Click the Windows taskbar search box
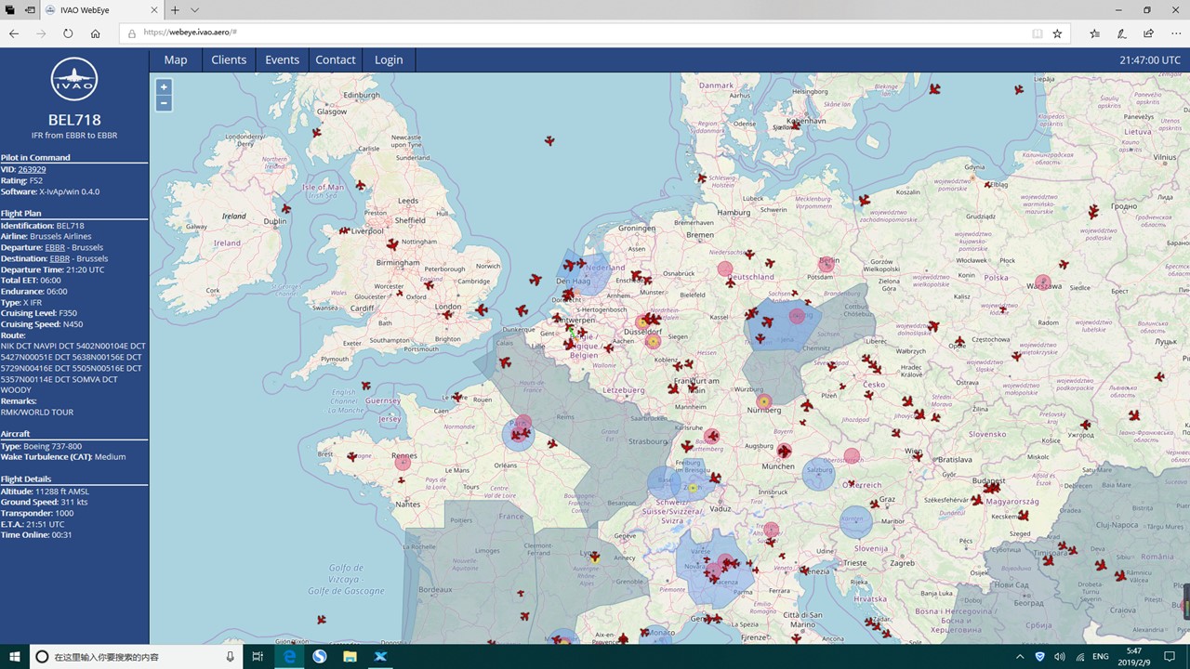 pyautogui.click(x=135, y=657)
